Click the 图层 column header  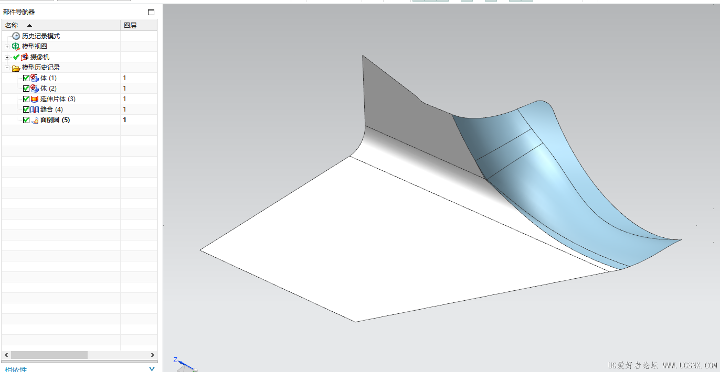click(130, 25)
